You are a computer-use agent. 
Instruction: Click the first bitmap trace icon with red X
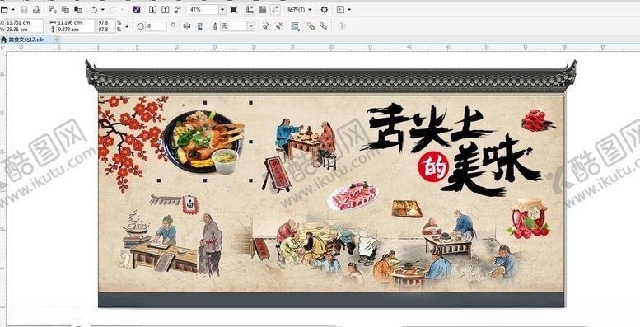266,26
